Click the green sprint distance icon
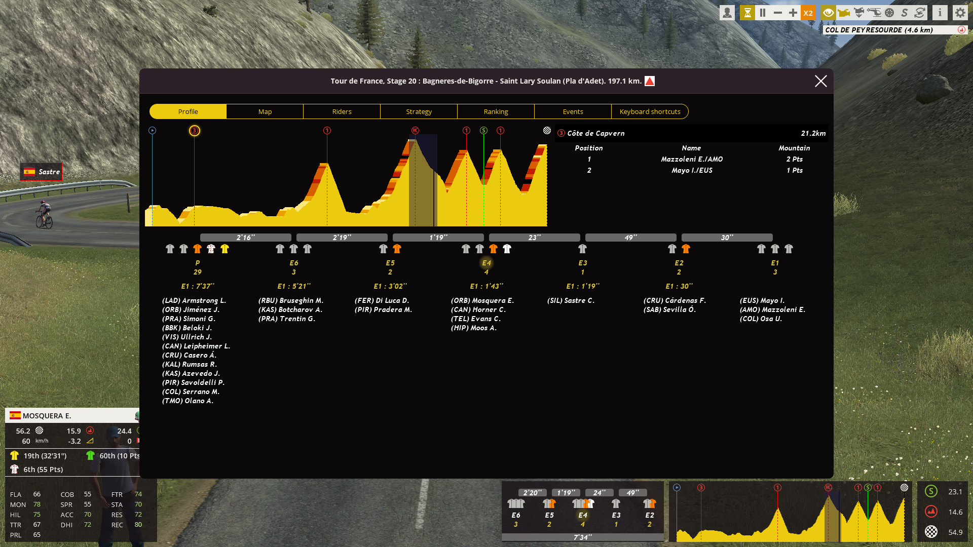 [x=931, y=491]
